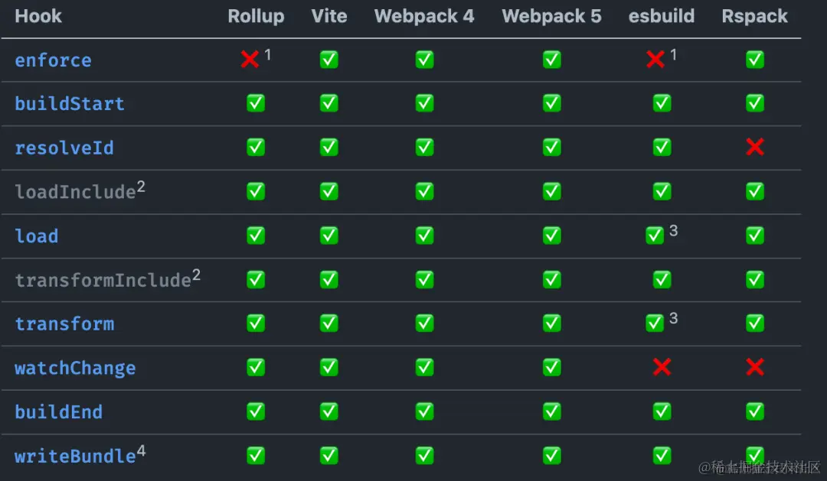This screenshot has height=481, width=827.
Task: Open the writeBundle hook link
Action: point(75,456)
